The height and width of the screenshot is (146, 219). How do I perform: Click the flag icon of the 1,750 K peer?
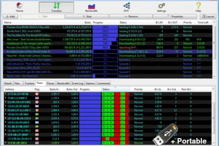(37, 98)
